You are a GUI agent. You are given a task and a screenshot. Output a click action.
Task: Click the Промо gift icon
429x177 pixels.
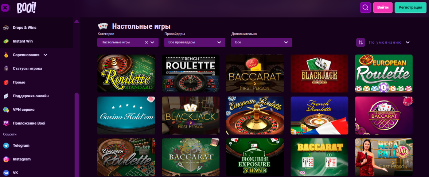(6, 82)
